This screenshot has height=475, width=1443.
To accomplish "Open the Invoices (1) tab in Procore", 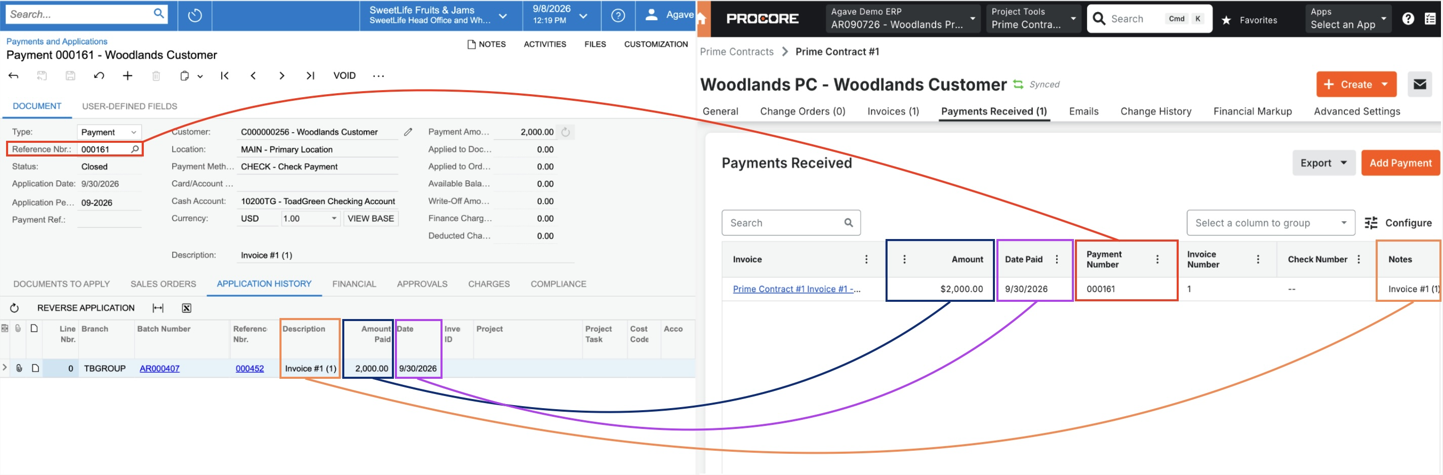I will (x=893, y=111).
